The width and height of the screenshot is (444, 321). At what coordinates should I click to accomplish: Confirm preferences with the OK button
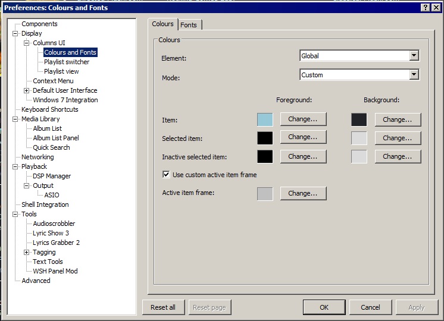click(324, 307)
